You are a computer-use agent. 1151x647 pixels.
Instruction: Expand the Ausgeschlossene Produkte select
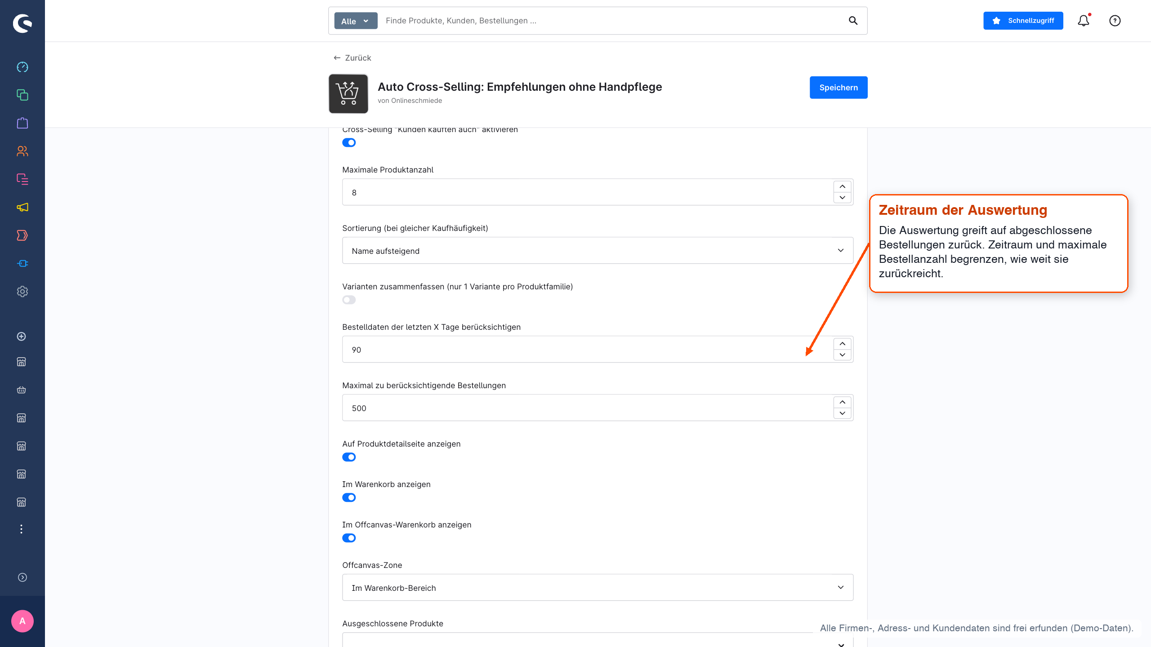(598, 640)
